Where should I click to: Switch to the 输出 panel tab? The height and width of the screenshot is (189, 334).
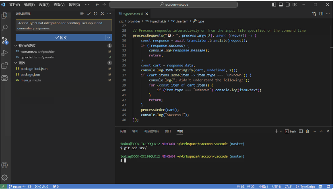point(135,131)
